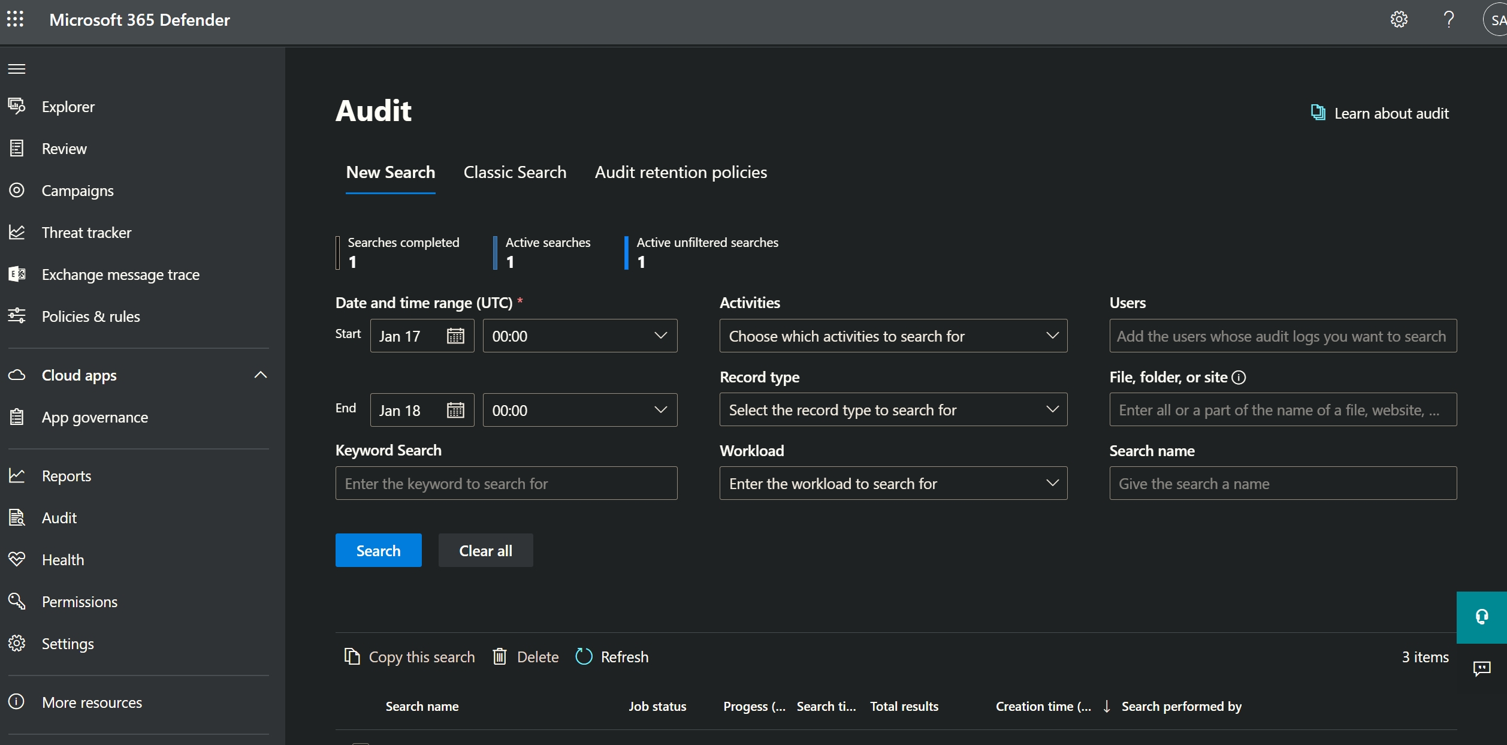Open the Start date calendar picker
This screenshot has width=1507, height=745.
(x=455, y=336)
